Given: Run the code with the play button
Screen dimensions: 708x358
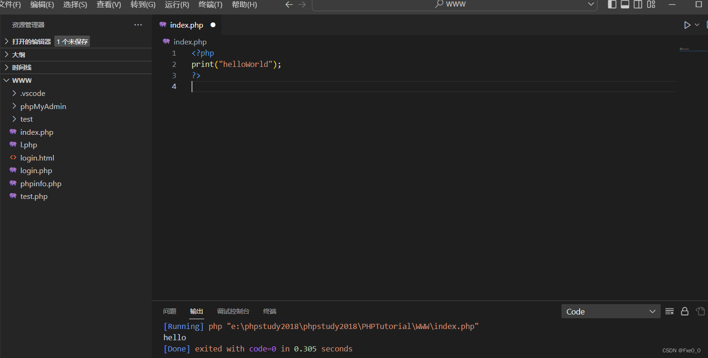Looking at the screenshot, I should pyautogui.click(x=687, y=25).
